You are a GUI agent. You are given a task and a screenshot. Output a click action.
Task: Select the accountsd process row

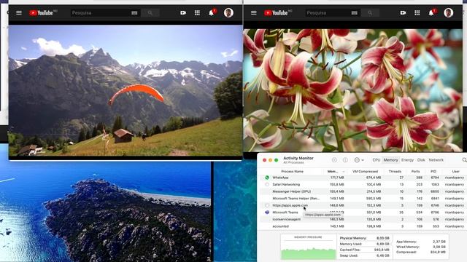(363, 226)
